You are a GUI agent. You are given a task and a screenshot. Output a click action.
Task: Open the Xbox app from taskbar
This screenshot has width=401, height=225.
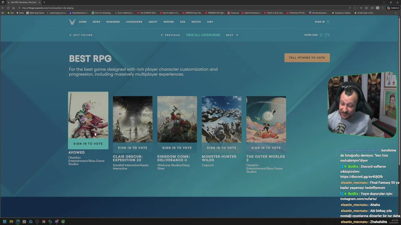(63, 222)
